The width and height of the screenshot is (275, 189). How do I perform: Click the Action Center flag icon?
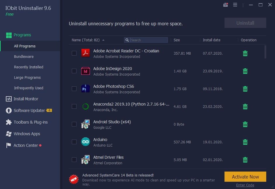tap(8, 145)
